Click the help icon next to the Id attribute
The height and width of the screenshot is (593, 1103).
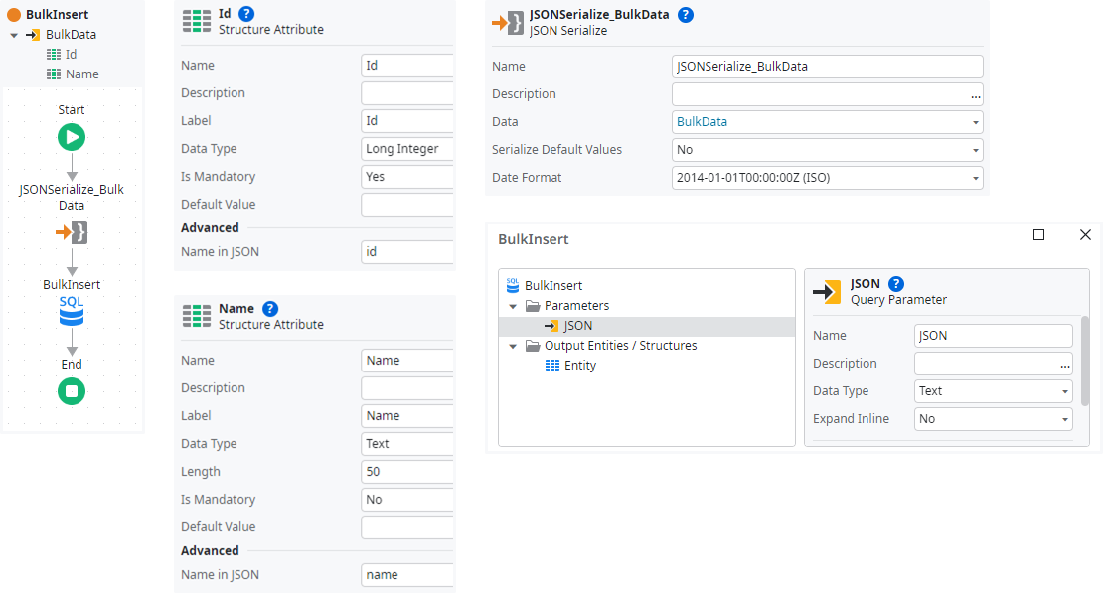click(245, 14)
